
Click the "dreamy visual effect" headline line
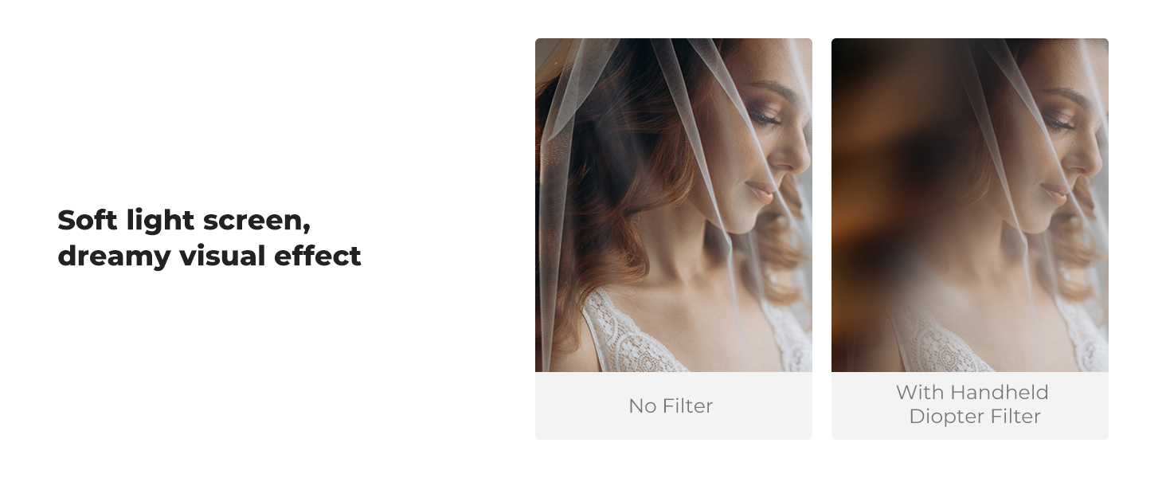(x=209, y=257)
